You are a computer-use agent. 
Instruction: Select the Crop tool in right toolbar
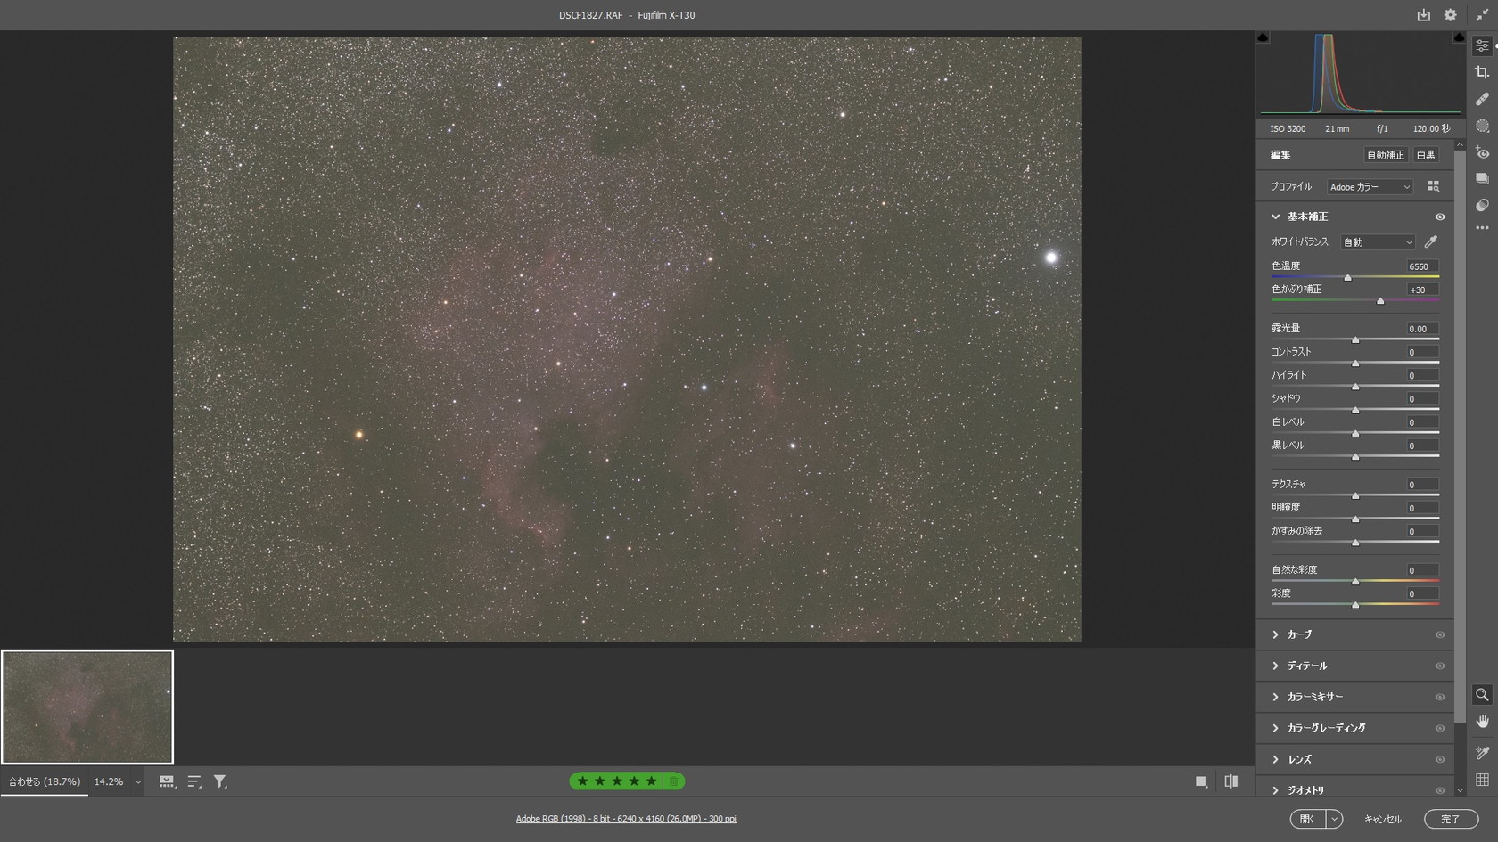(1482, 72)
